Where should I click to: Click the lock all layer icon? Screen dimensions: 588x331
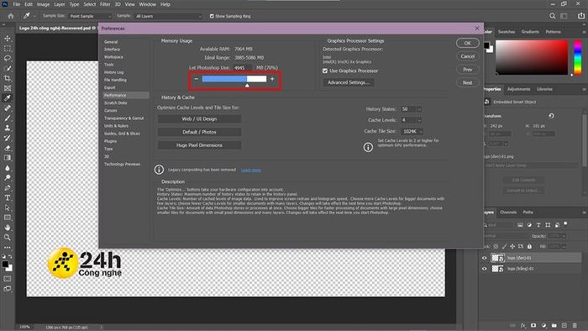(x=529, y=246)
